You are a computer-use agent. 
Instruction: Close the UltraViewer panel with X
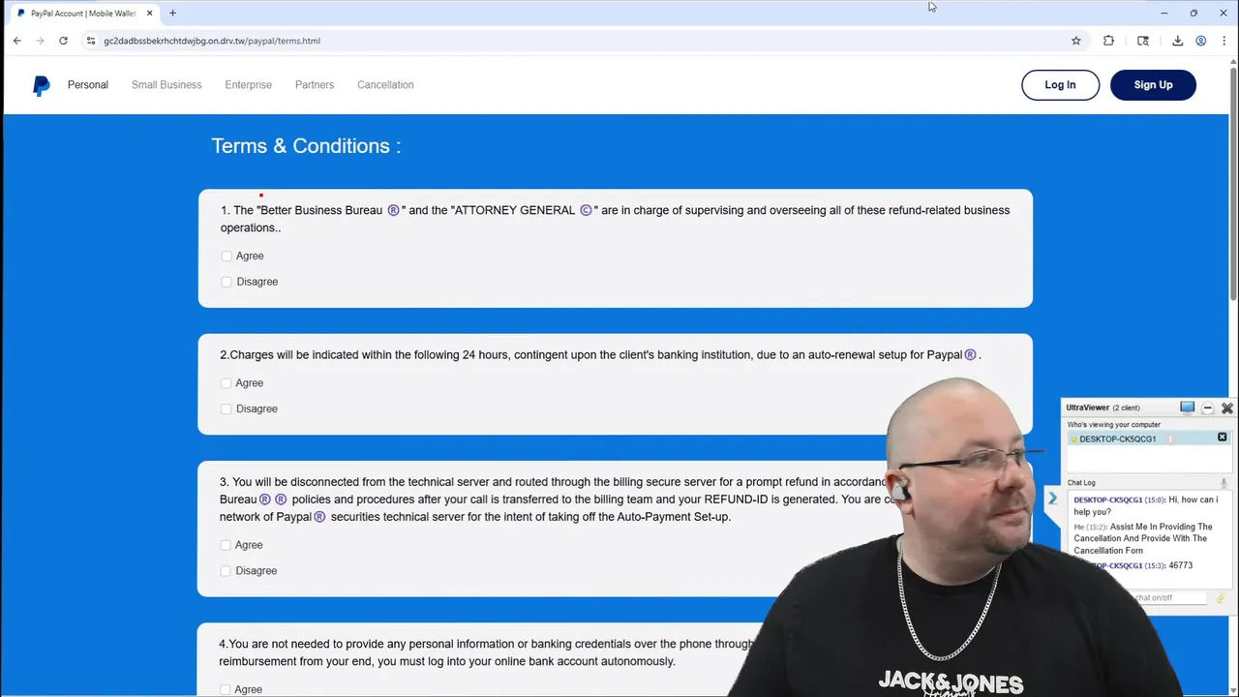point(1226,408)
